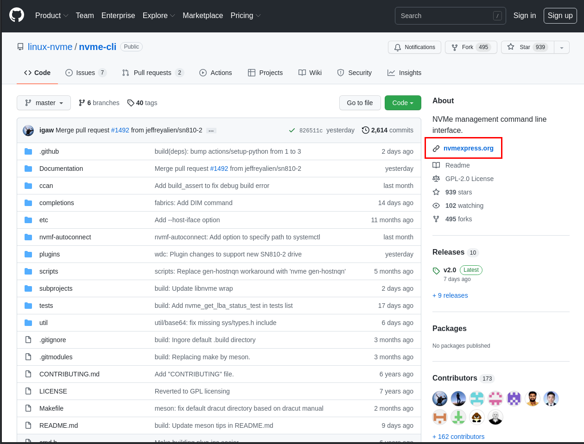
Task: Open the Notifications bell icon
Action: [398, 47]
